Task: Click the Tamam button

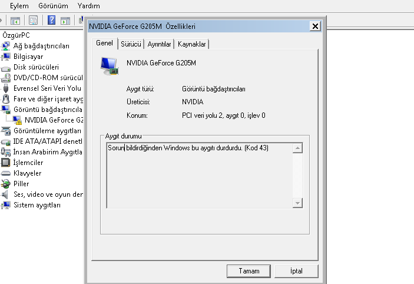Action: point(249,271)
